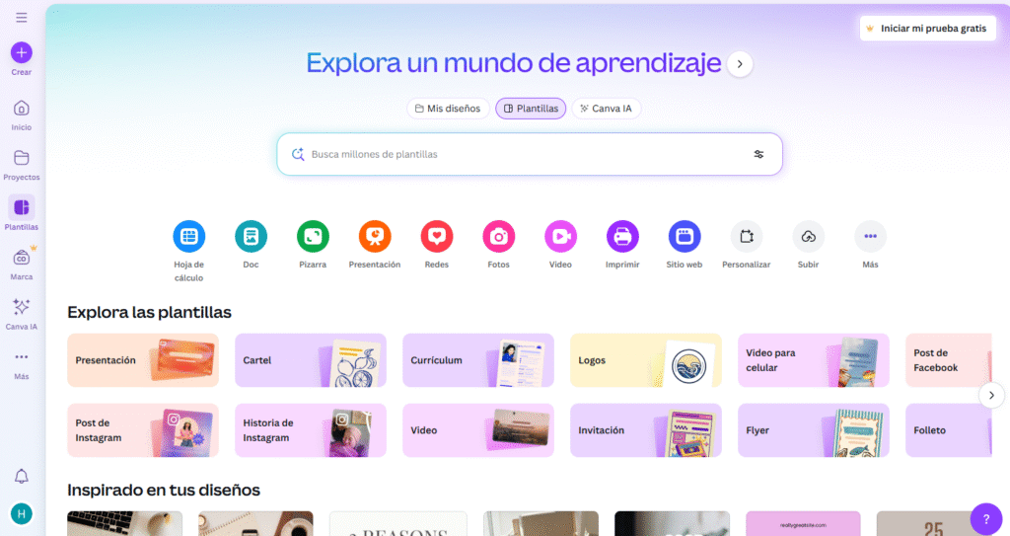The width and height of the screenshot is (1010, 536).
Task: Select the Pizarra whiteboard icon
Action: pos(313,237)
